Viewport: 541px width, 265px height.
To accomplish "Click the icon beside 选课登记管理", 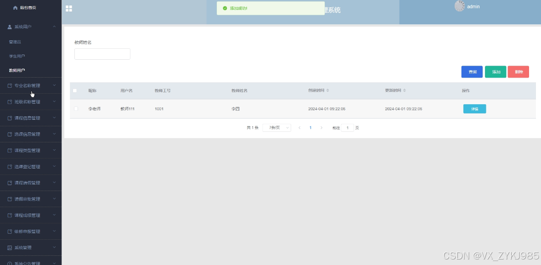I will [x=10, y=167].
